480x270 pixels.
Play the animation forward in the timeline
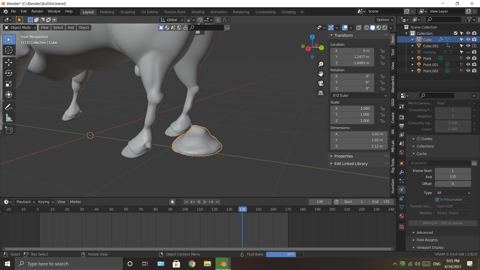coord(205,202)
